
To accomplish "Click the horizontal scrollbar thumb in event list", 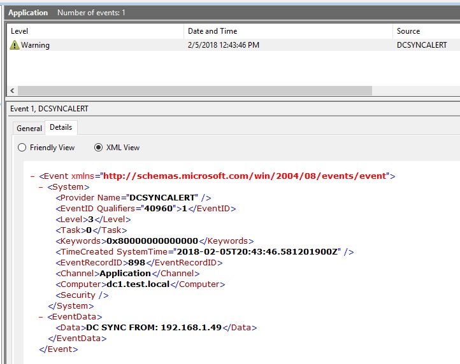I will (195, 90).
